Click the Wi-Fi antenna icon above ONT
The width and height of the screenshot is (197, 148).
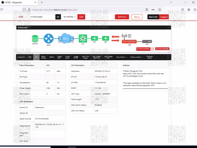tap(124, 36)
